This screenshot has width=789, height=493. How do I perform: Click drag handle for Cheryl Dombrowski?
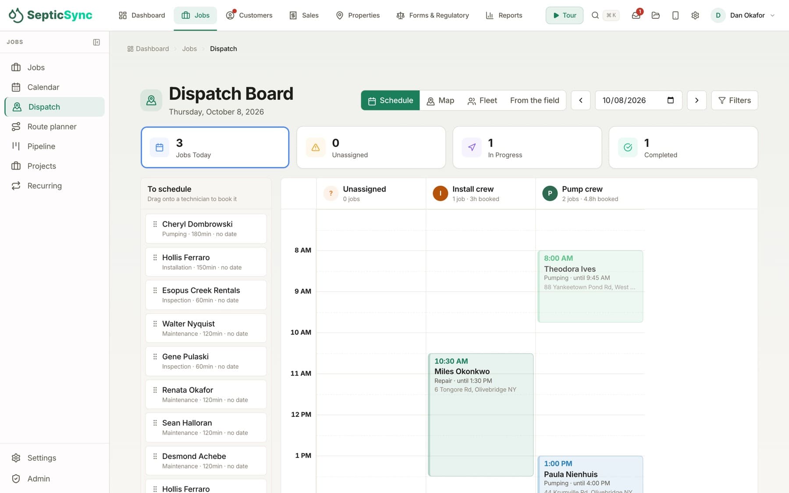coord(155,224)
